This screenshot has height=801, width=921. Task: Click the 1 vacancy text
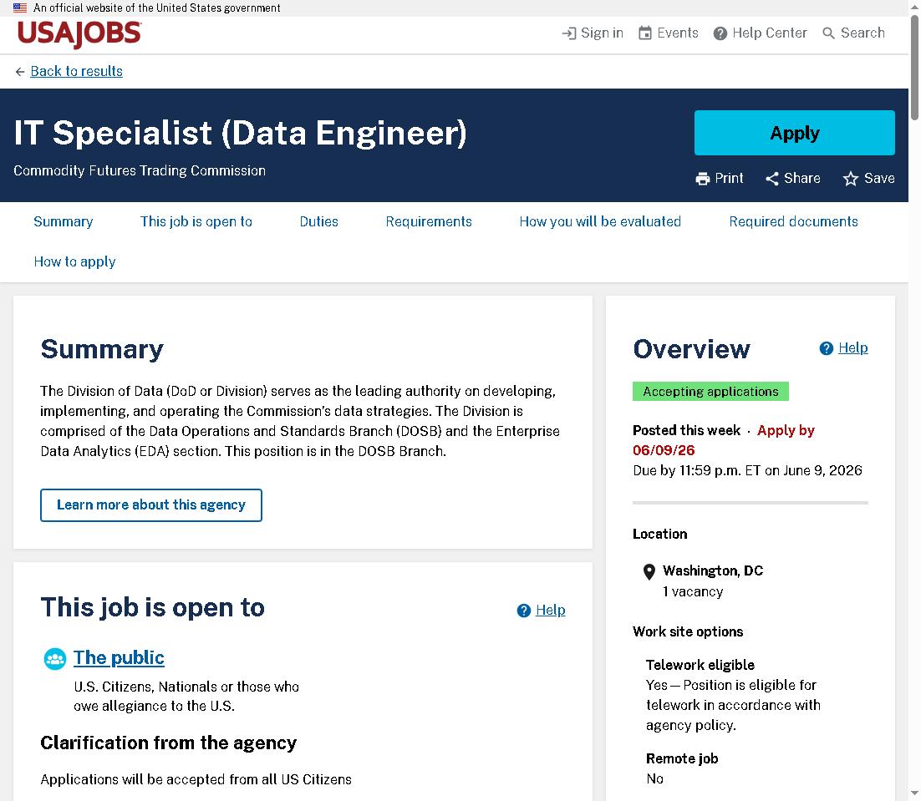point(693,591)
